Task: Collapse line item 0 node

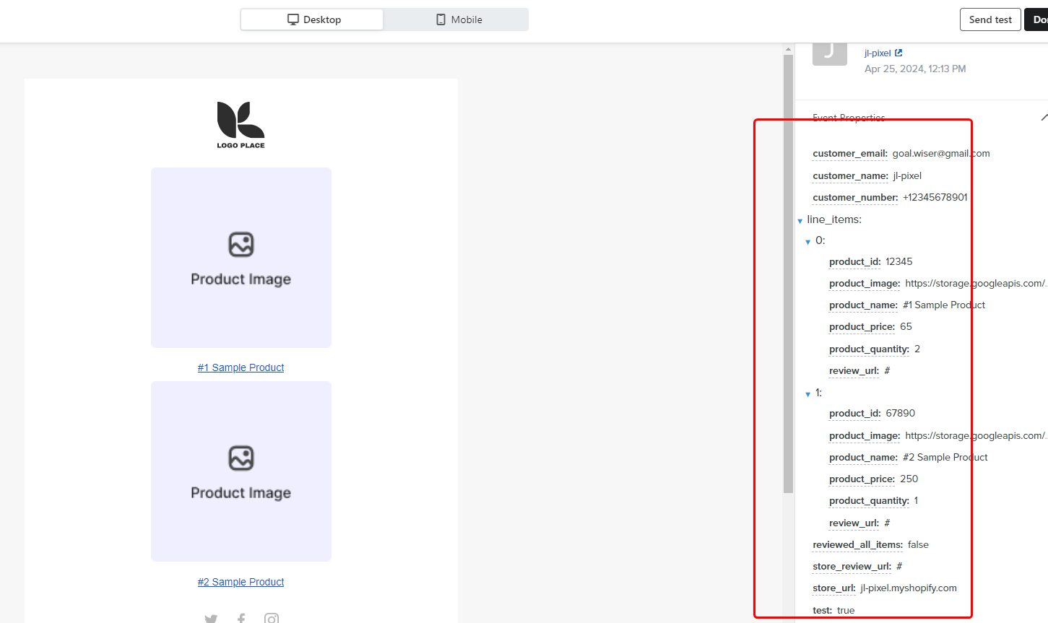Action: (x=808, y=242)
